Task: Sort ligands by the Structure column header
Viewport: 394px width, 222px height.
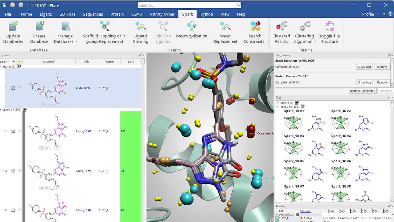Action: point(49,62)
